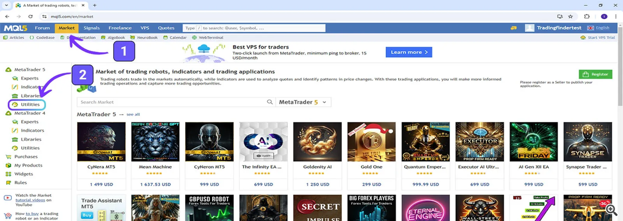This screenshot has height=221, width=623.
Task: Open Libraries under MetaTrader 4
Action: point(31,139)
